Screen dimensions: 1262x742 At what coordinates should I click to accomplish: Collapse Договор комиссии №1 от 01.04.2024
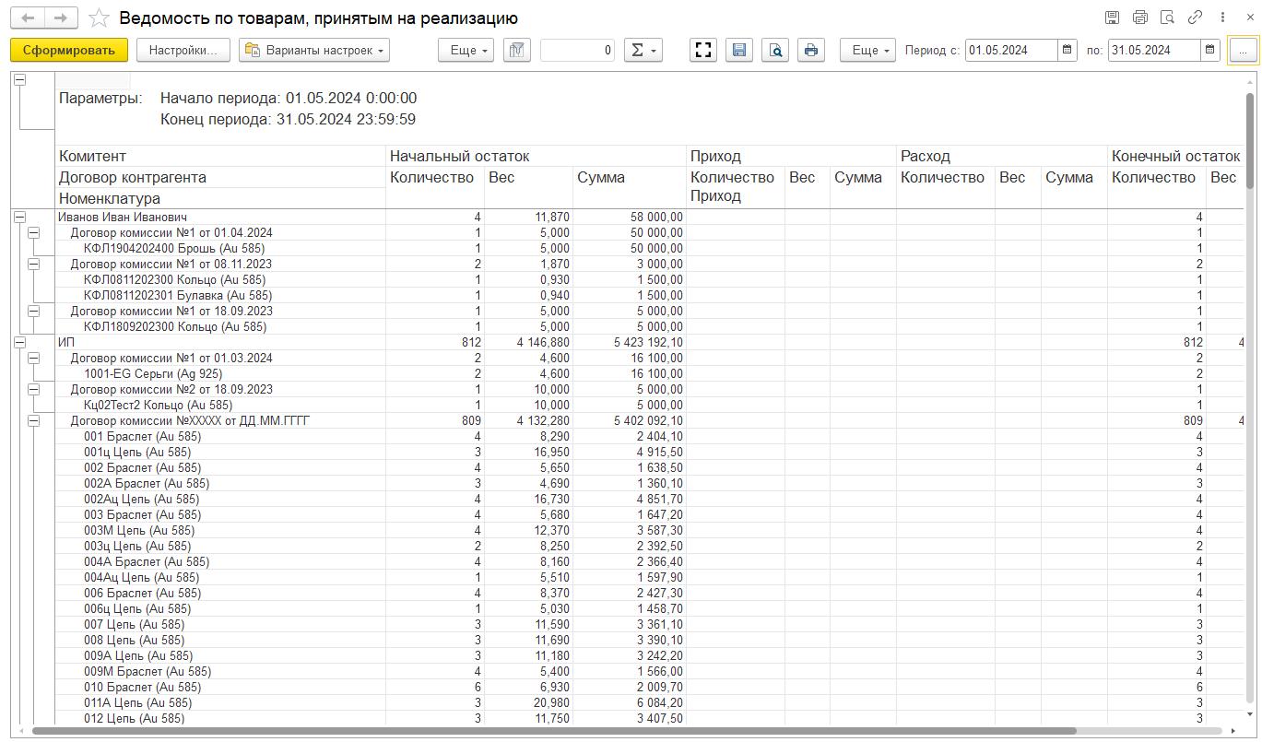pos(34,232)
